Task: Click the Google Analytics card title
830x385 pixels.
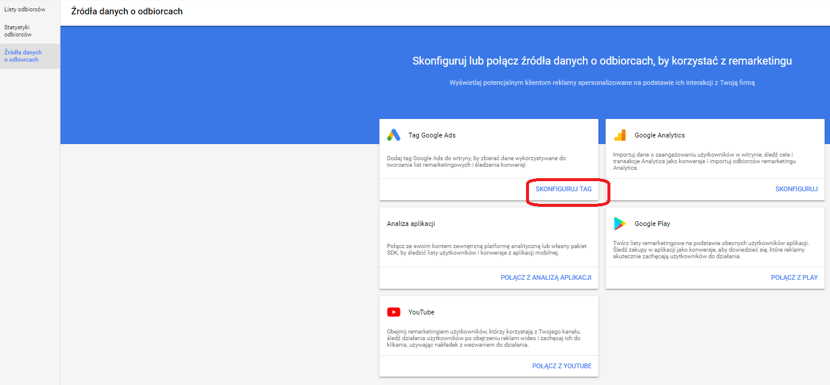Action: pyautogui.click(x=659, y=135)
